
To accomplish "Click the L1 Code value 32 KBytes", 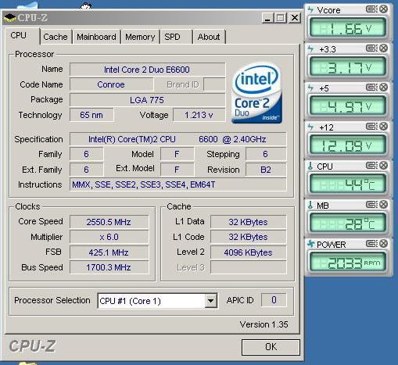I will coord(248,237).
